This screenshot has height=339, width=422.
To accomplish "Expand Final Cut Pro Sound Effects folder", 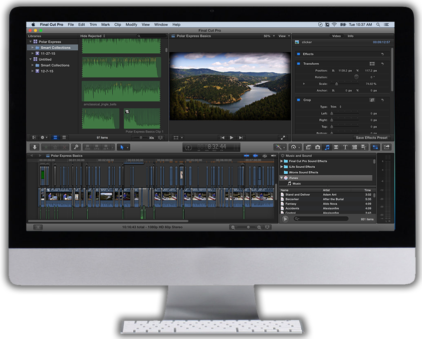I will [281, 161].
